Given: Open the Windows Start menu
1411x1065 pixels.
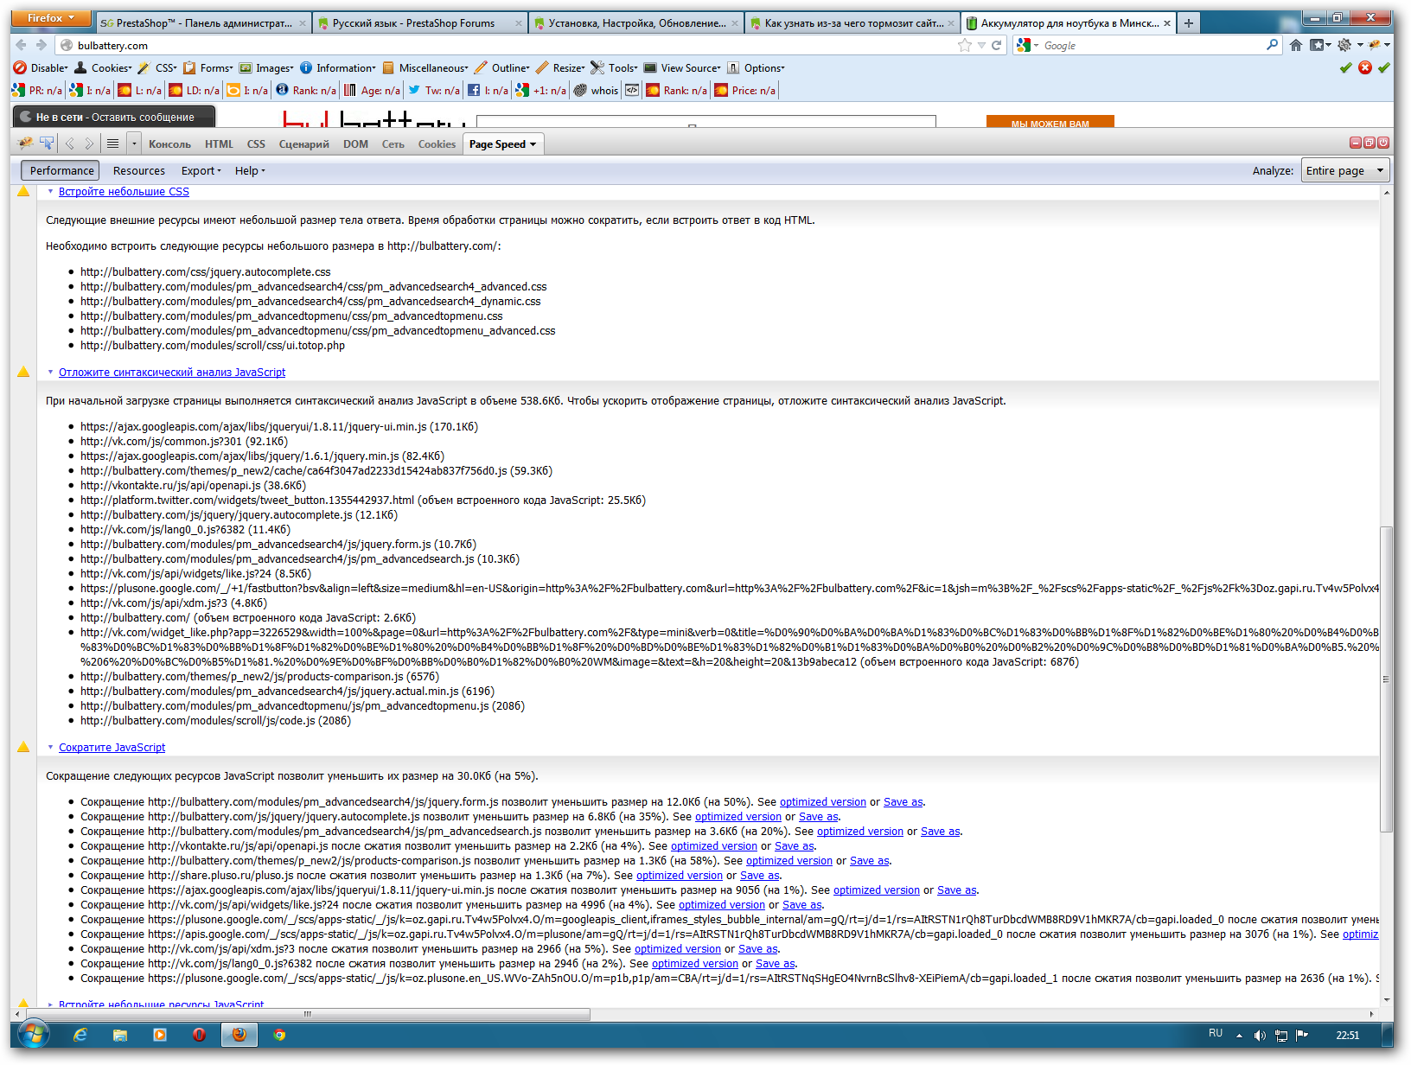Looking at the screenshot, I should (34, 1034).
